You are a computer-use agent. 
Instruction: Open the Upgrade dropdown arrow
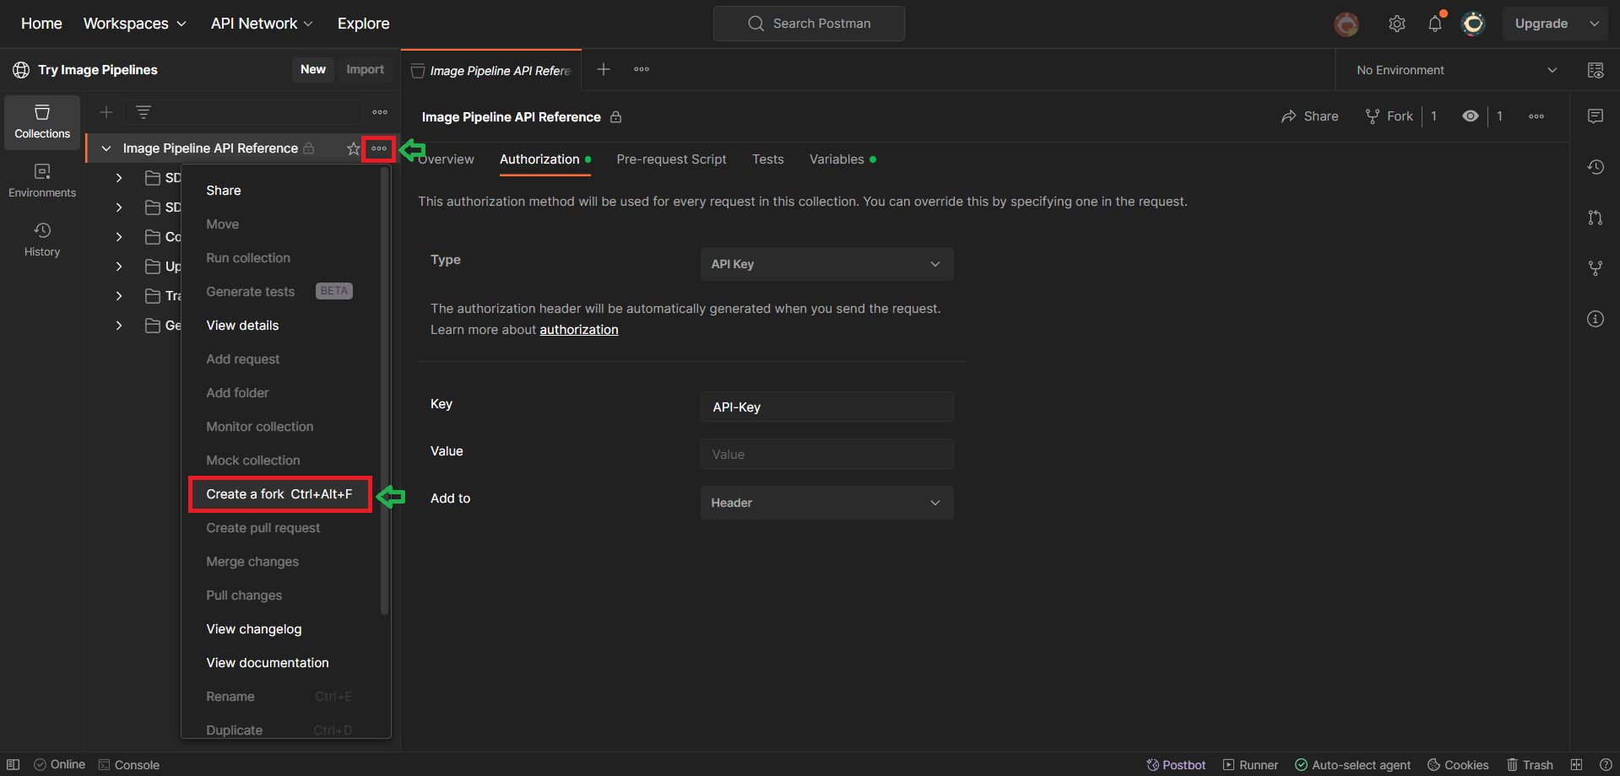point(1595,24)
